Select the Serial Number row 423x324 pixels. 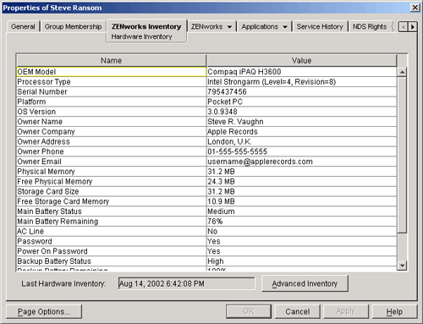[111, 92]
